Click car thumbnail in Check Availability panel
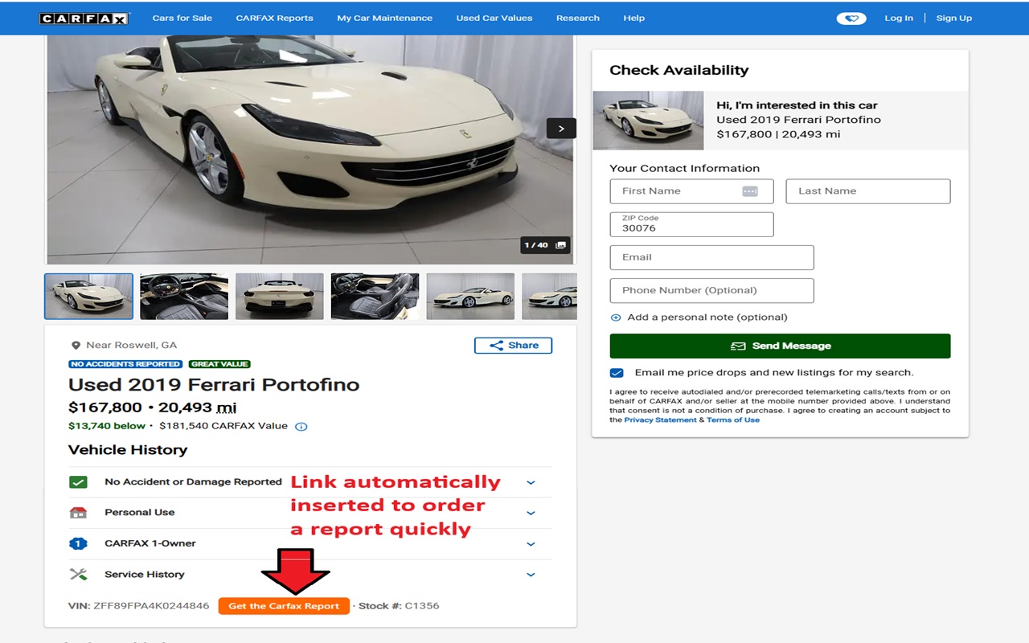 pyautogui.click(x=648, y=121)
